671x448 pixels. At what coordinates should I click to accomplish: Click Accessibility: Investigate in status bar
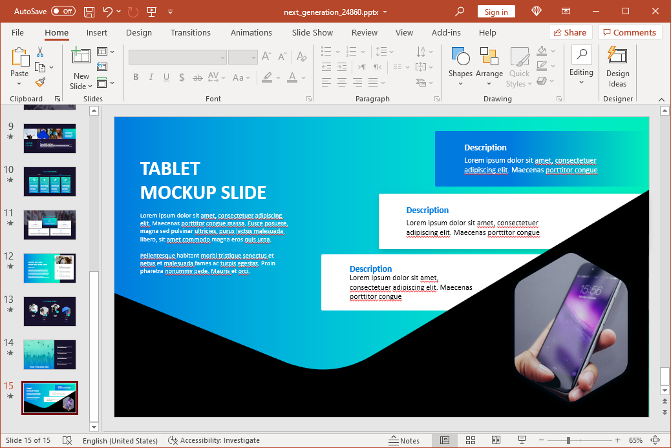[x=214, y=440]
